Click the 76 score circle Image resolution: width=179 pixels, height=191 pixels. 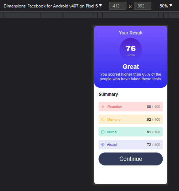[131, 49]
